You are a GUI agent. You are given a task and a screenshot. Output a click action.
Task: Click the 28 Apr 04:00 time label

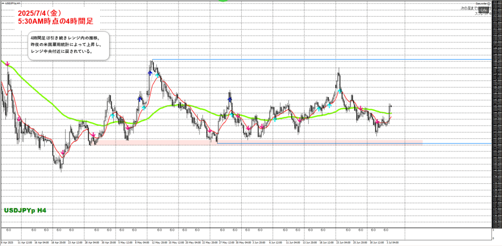pos(92,243)
